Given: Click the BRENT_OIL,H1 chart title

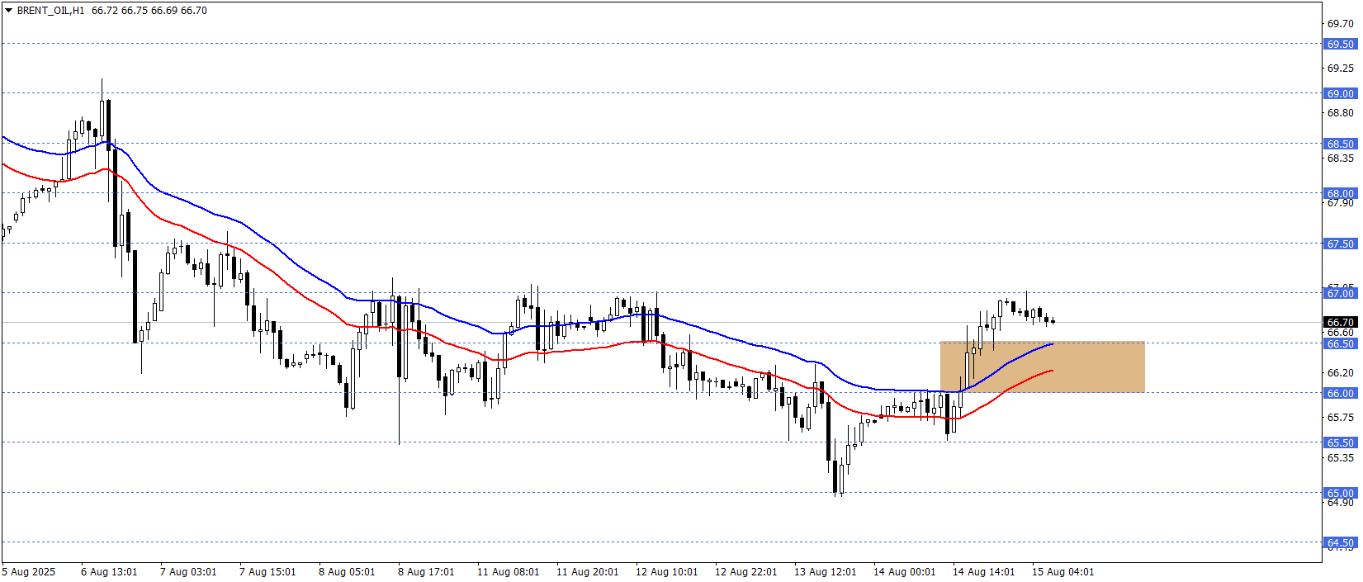Looking at the screenshot, I should pos(50,11).
